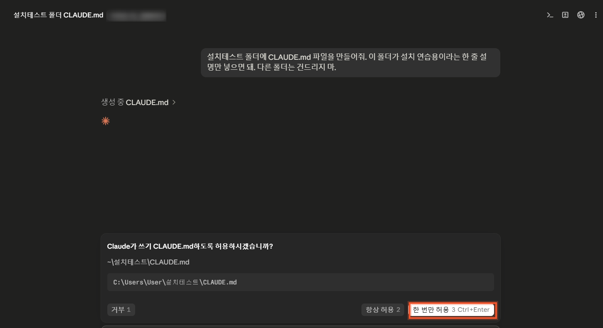This screenshot has height=328, width=603.
Task: Click the 거부 button
Action: (x=121, y=310)
